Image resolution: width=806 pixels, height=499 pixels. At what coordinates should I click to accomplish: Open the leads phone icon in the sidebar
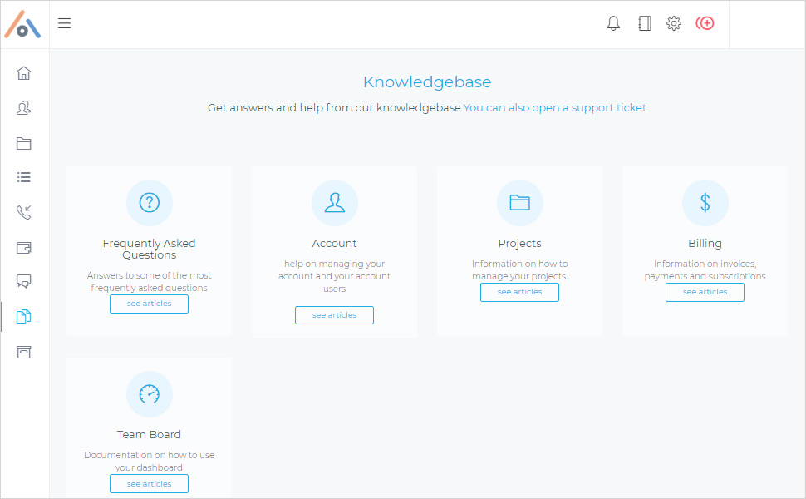[24, 212]
